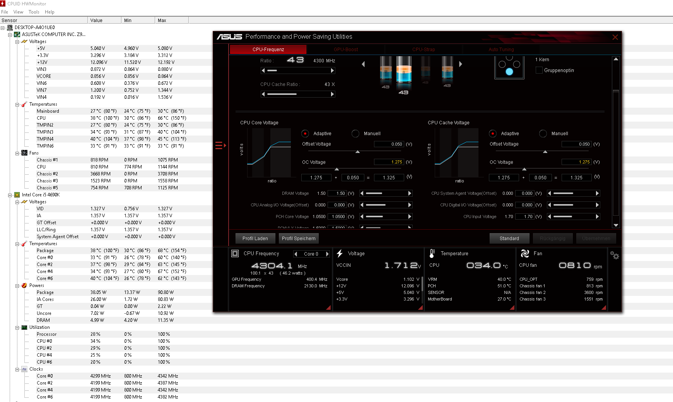Collapse the Intel Core i5 4690K node
This screenshot has width=673, height=402.
(x=10, y=195)
